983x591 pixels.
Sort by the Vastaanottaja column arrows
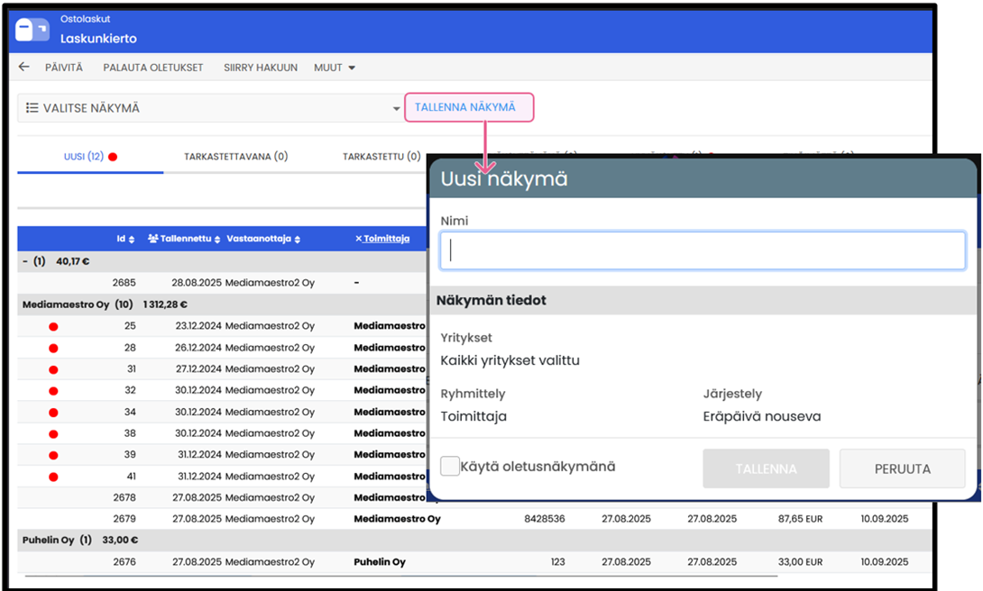[x=297, y=240]
